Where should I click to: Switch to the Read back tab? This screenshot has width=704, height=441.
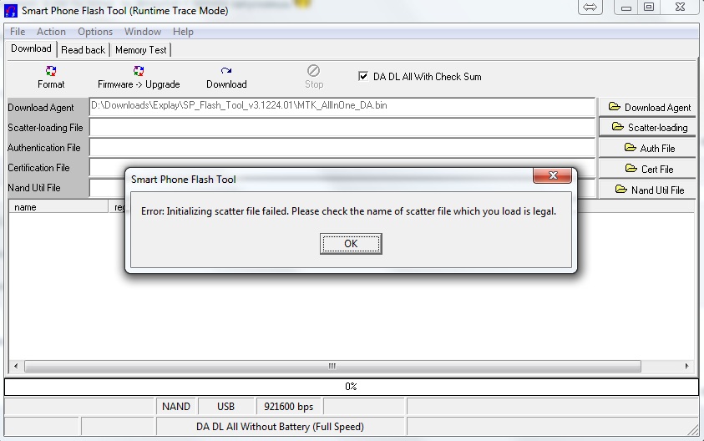point(84,50)
